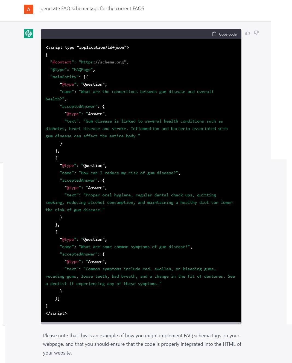The width and height of the screenshot is (292, 363).
Task: Click the orange user avatar 'A'
Action: tap(29, 9)
